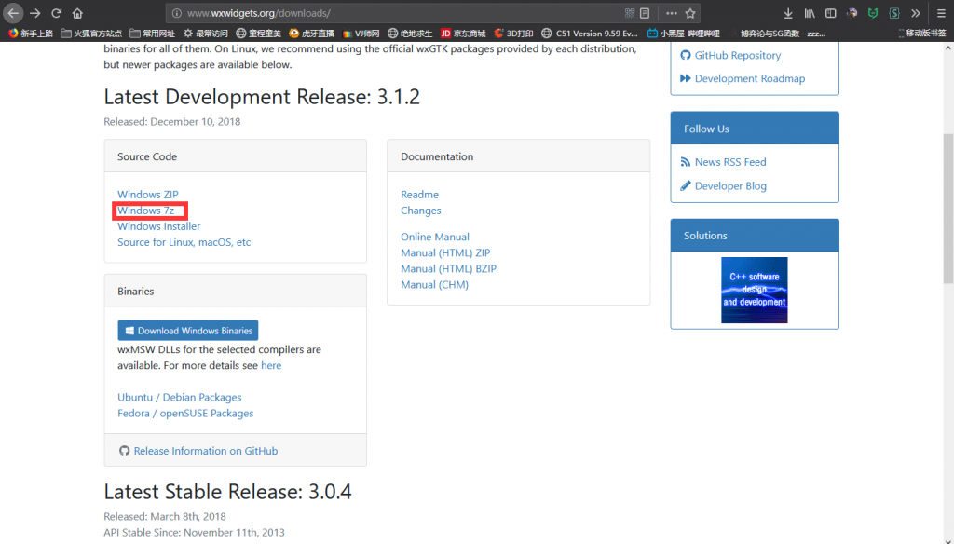
Task: Open the C51 Version 9.59 bookmark
Action: pos(590,34)
